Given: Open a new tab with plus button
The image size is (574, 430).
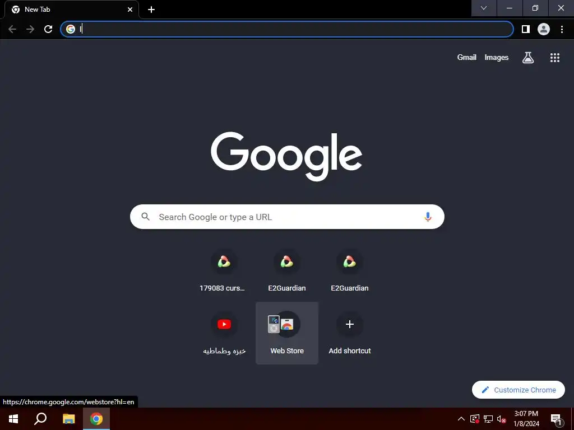Looking at the screenshot, I should pyautogui.click(x=151, y=10).
